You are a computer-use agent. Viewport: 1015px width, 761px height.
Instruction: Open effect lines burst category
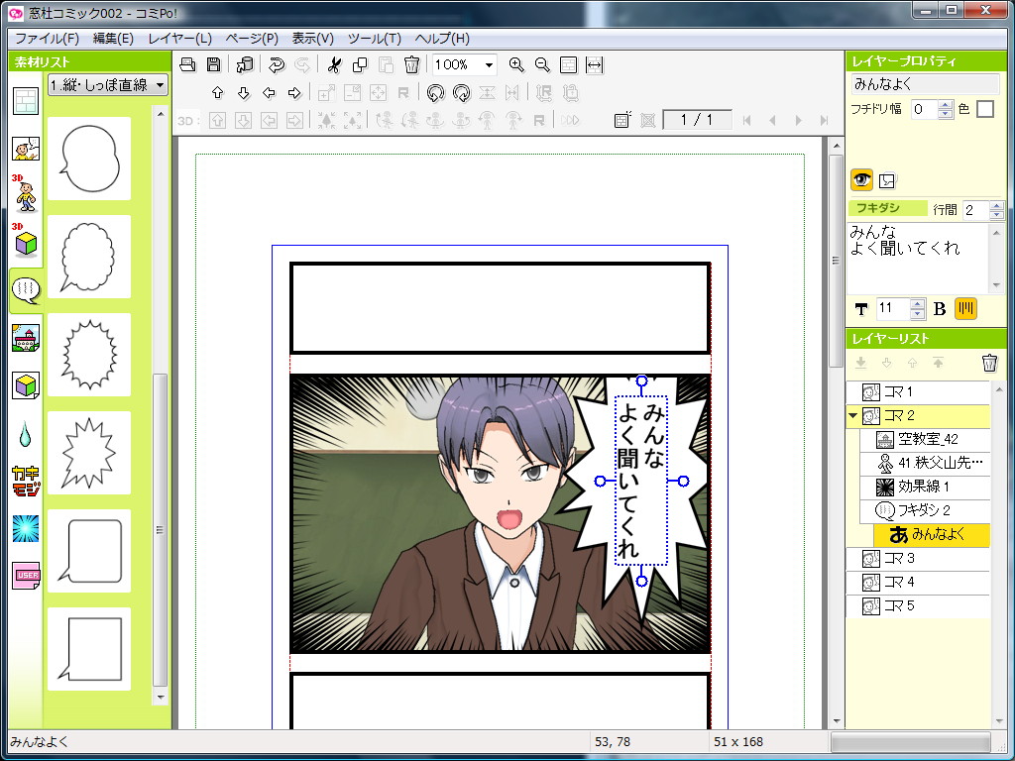(26, 529)
